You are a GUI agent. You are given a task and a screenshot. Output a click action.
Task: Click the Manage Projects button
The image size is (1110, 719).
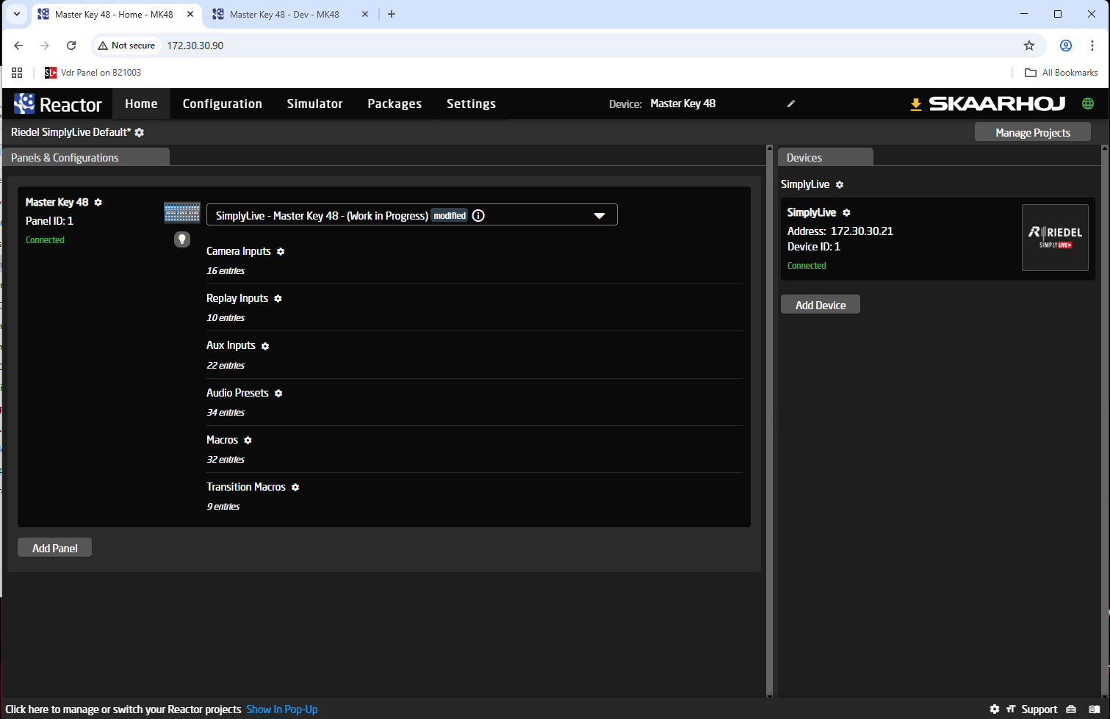coord(1033,132)
